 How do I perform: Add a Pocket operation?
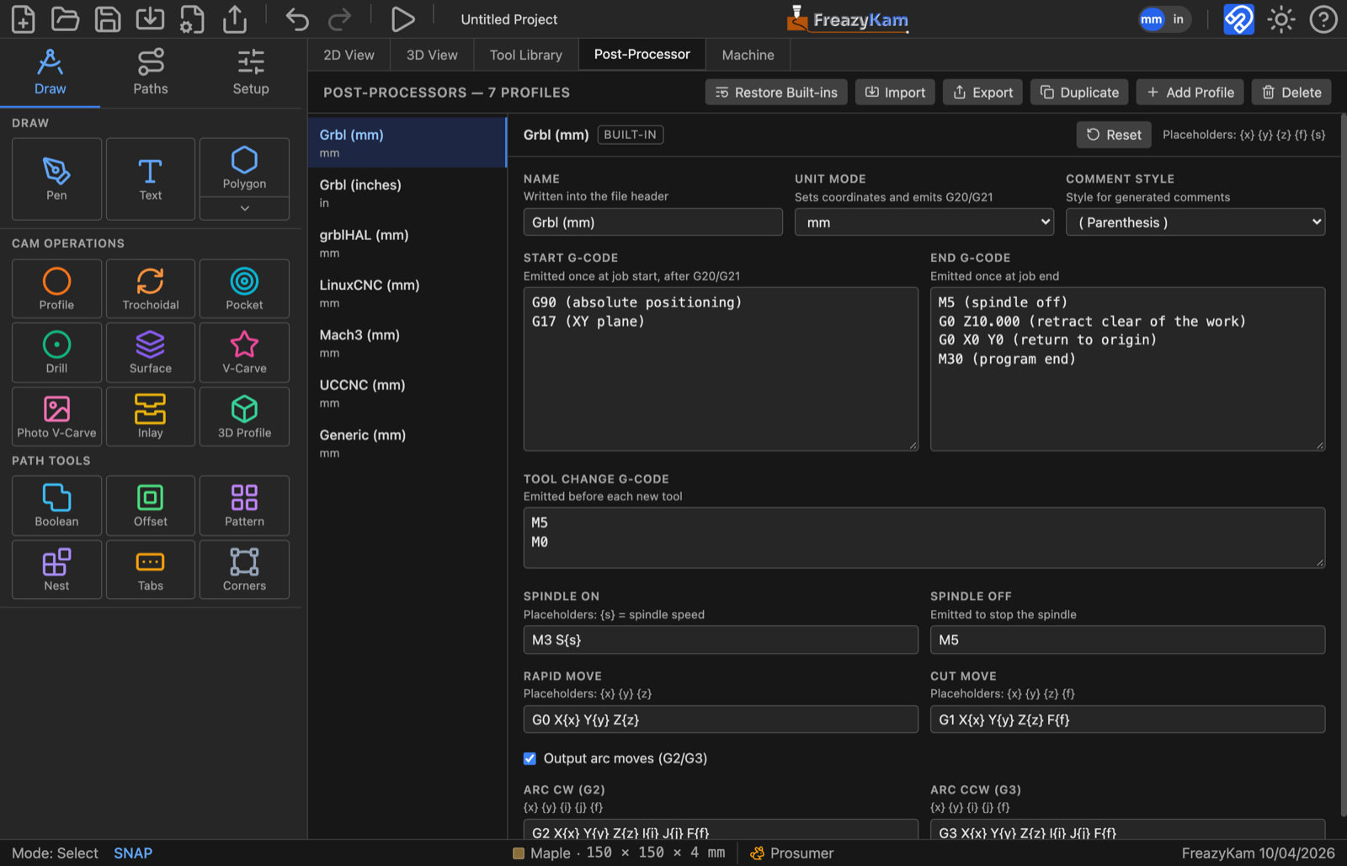coord(244,289)
